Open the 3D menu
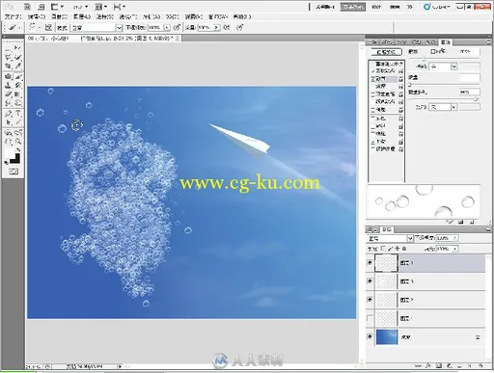Viewport: 494px width, 373px height. coord(172,16)
